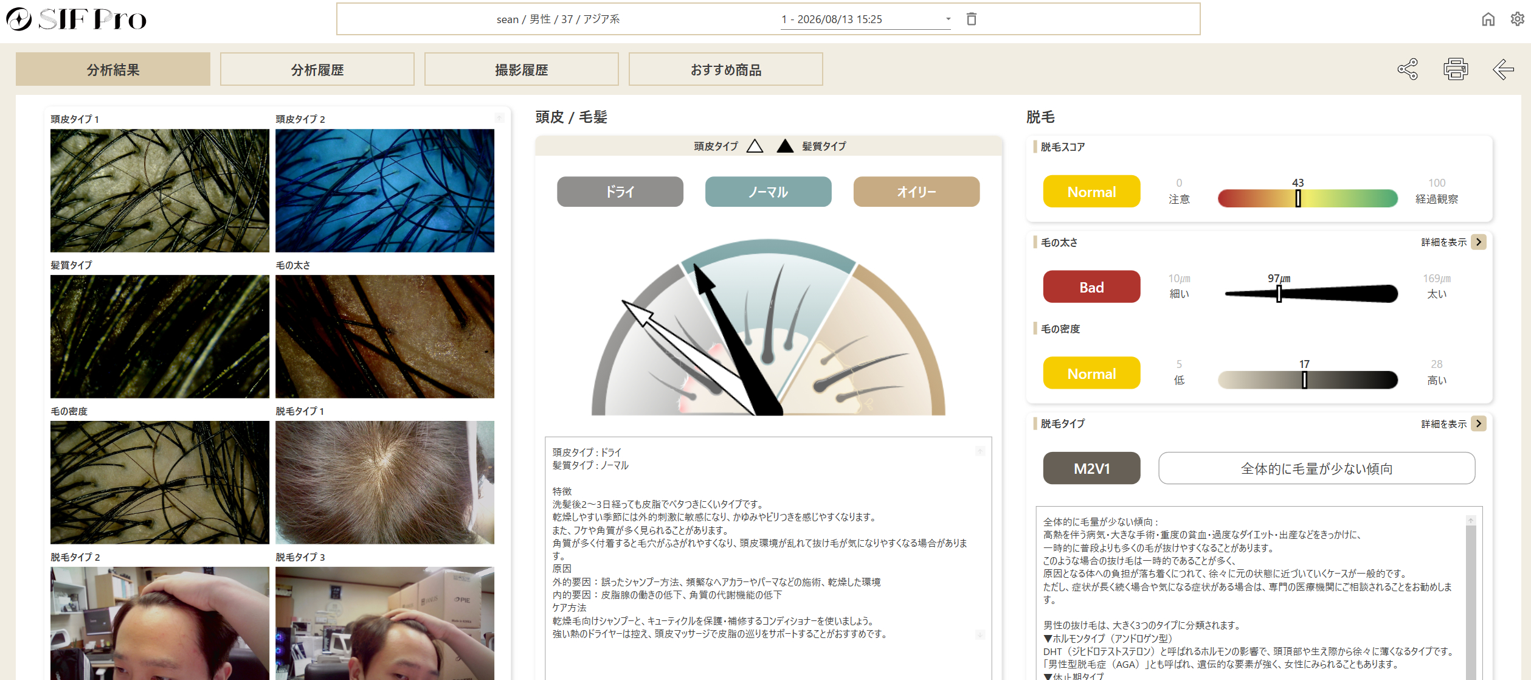Click the 脱毛 heading
Screen dimensions: 1531x680
pyautogui.click(x=1040, y=117)
